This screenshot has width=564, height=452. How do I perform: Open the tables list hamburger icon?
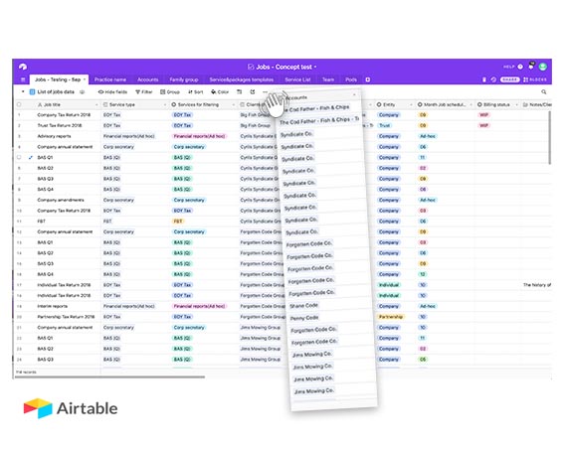click(23, 79)
